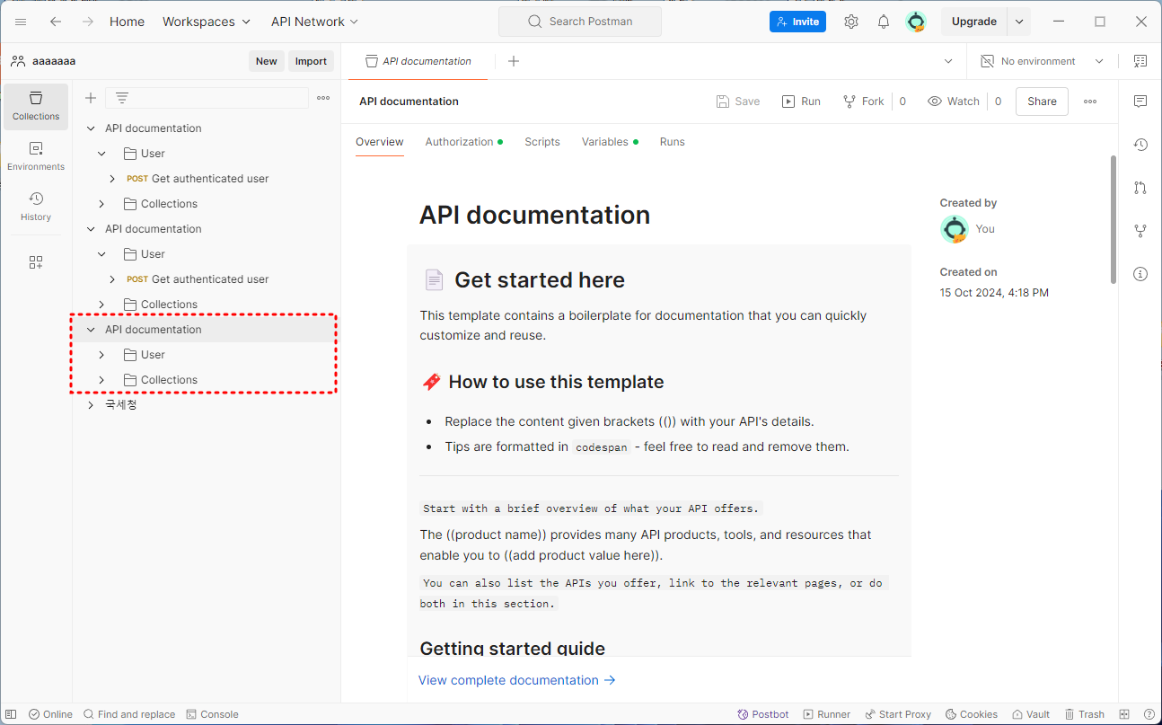This screenshot has width=1162, height=725.
Task: Collapse the first API documentation collection
Action: [91, 128]
